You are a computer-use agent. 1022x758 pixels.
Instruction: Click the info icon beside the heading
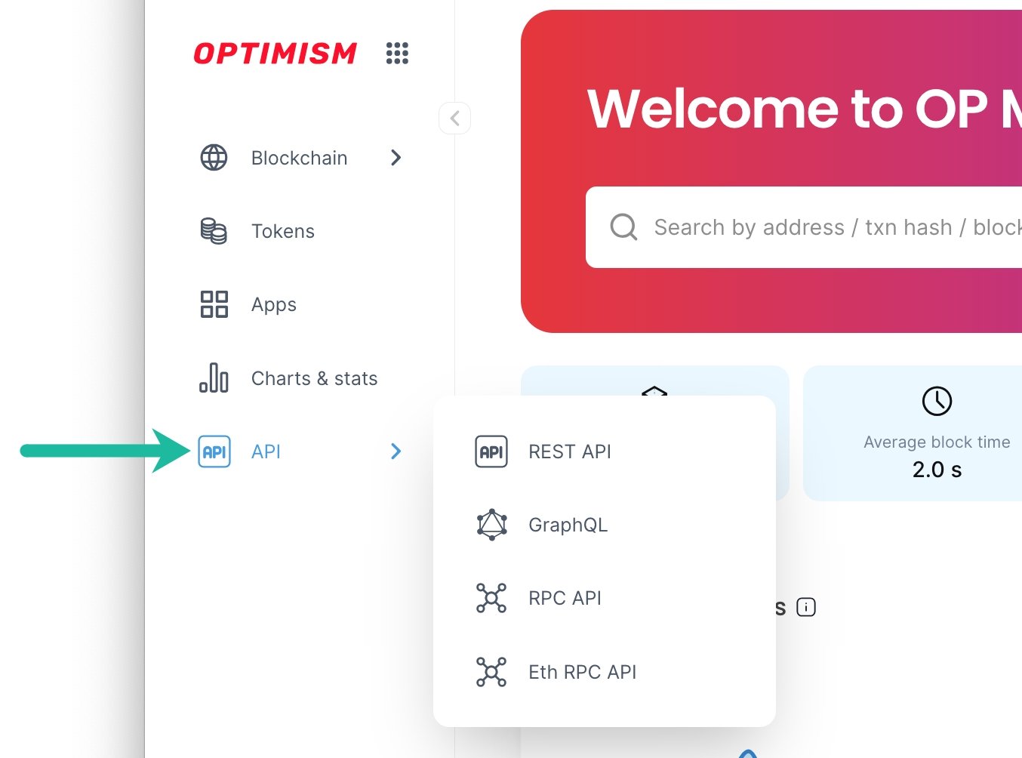806,607
